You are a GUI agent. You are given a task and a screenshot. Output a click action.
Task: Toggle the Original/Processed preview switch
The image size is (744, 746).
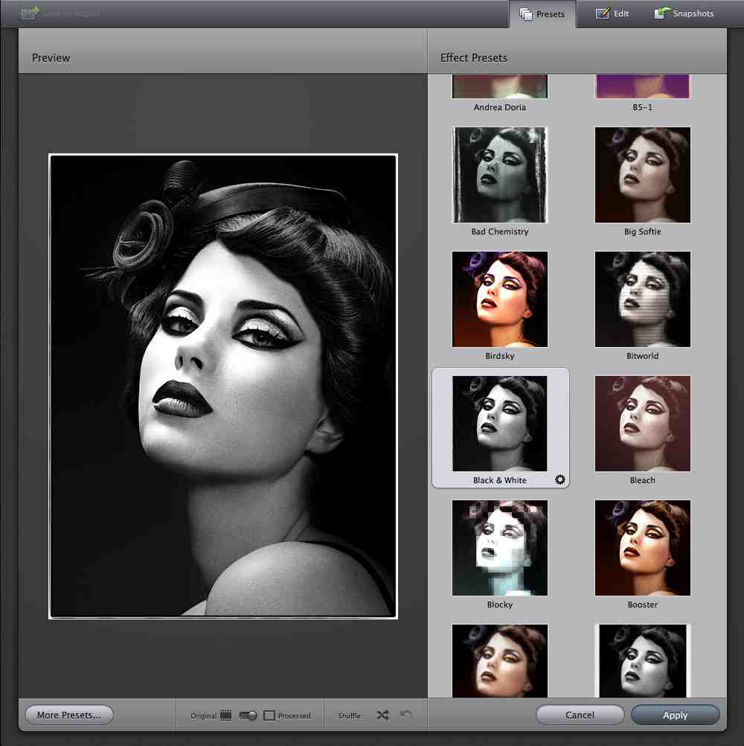[248, 715]
